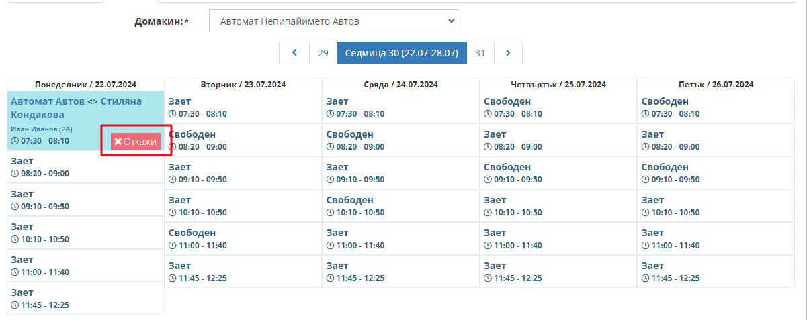Screen dimensions: 807x320
Task: Click clock icon of Thursday 07:30 - 08:10 slot
Action: (488, 114)
